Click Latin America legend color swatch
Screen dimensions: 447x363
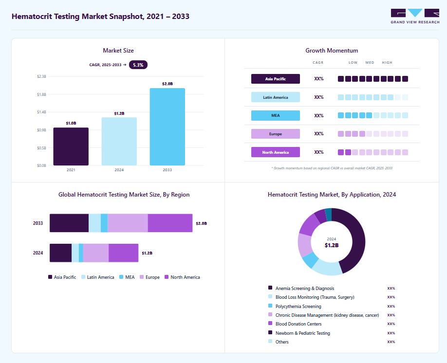83,277
